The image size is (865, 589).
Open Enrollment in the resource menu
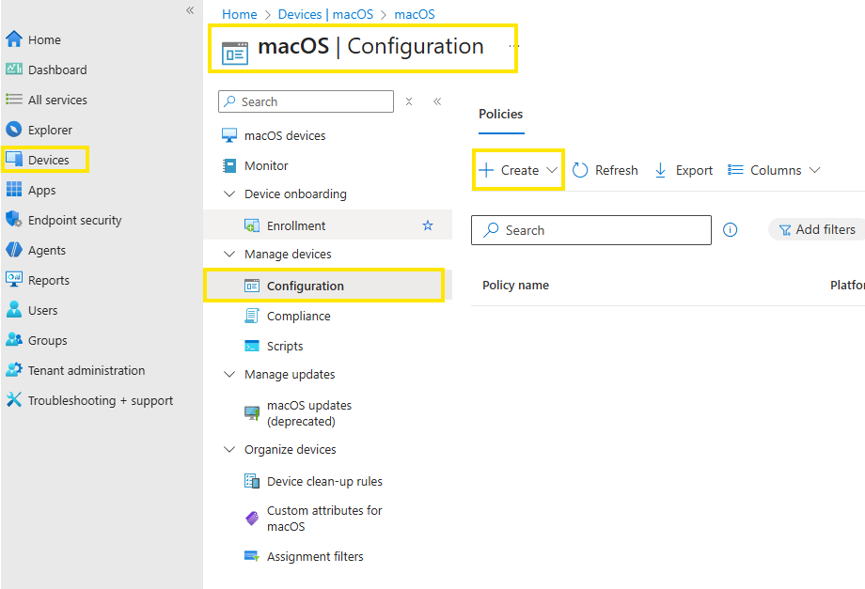coord(328,225)
